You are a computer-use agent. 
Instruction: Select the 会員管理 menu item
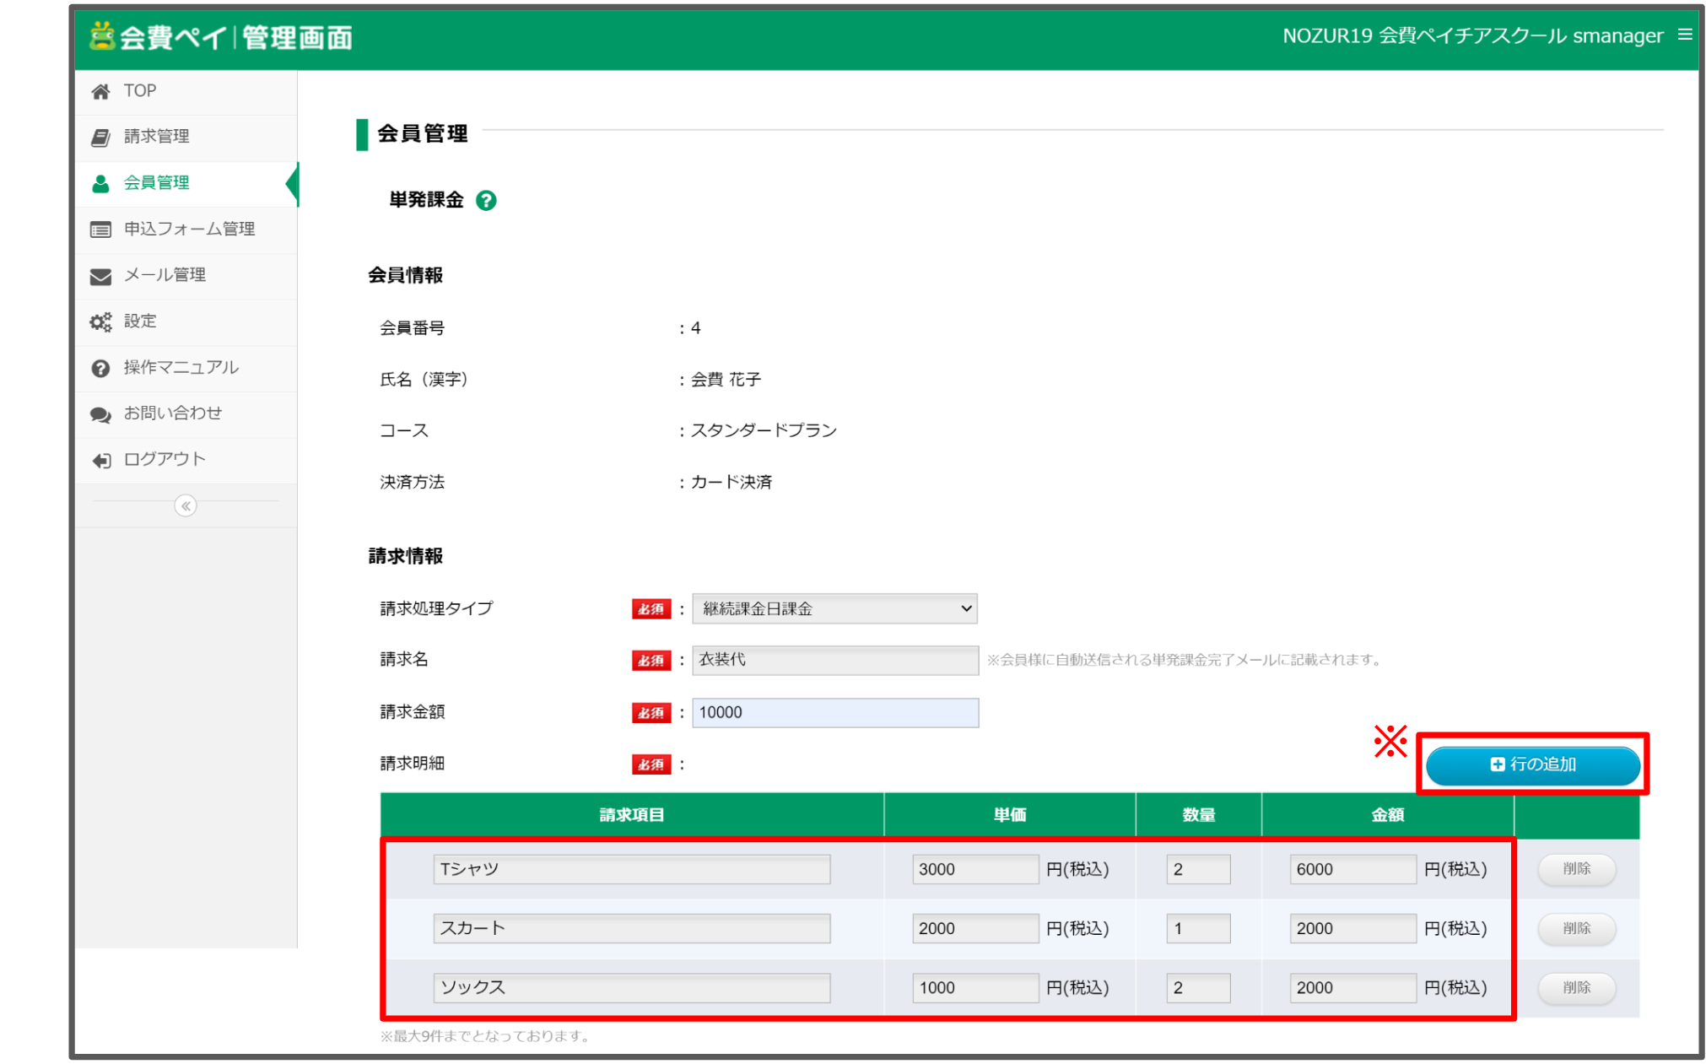[157, 183]
